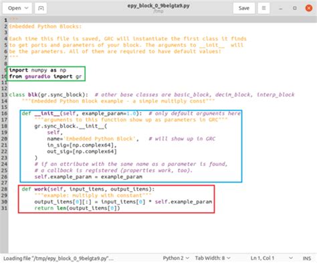Maximize the gedit window

(295, 8)
